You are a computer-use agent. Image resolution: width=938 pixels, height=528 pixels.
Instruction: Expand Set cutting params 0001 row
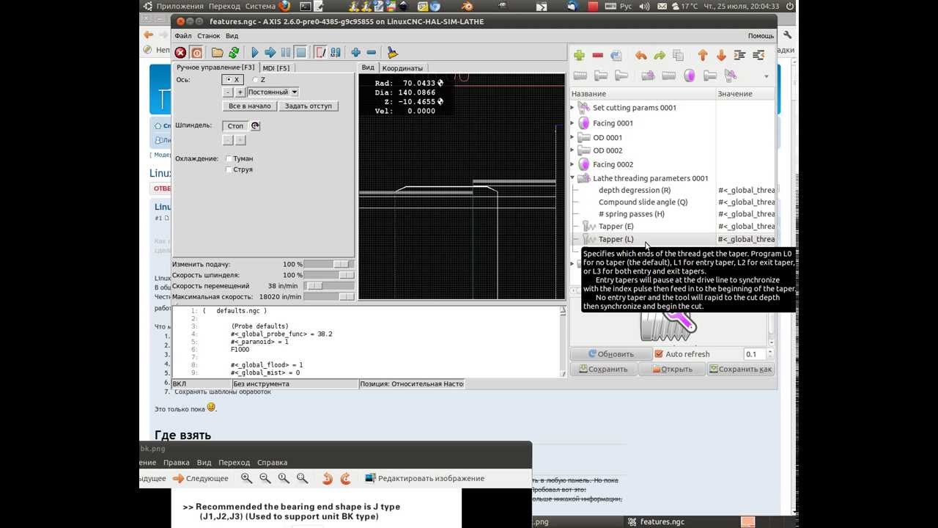[x=573, y=108]
